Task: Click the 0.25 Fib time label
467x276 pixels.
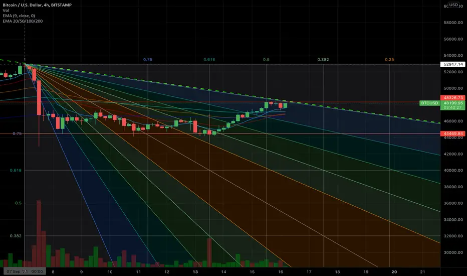Action: coord(389,60)
